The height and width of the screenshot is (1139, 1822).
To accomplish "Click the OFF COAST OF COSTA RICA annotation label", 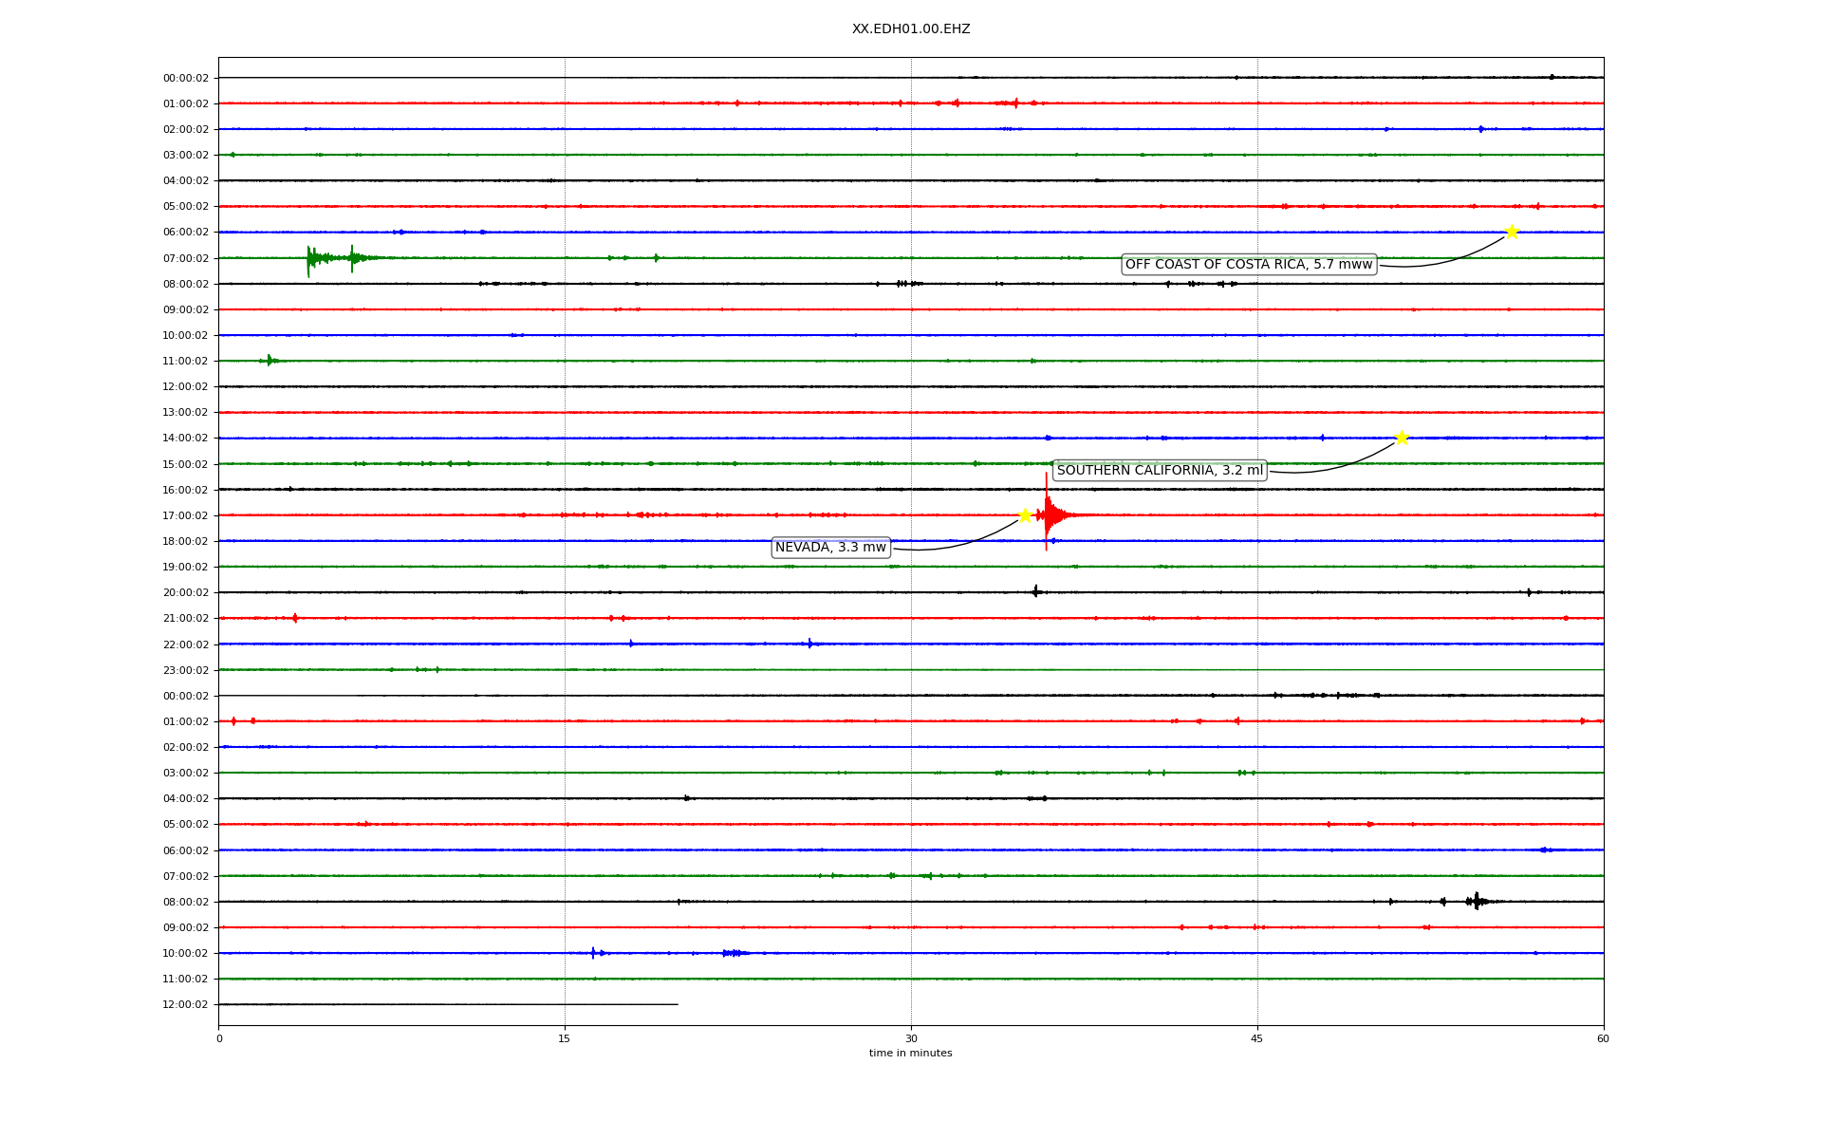I will [1248, 265].
